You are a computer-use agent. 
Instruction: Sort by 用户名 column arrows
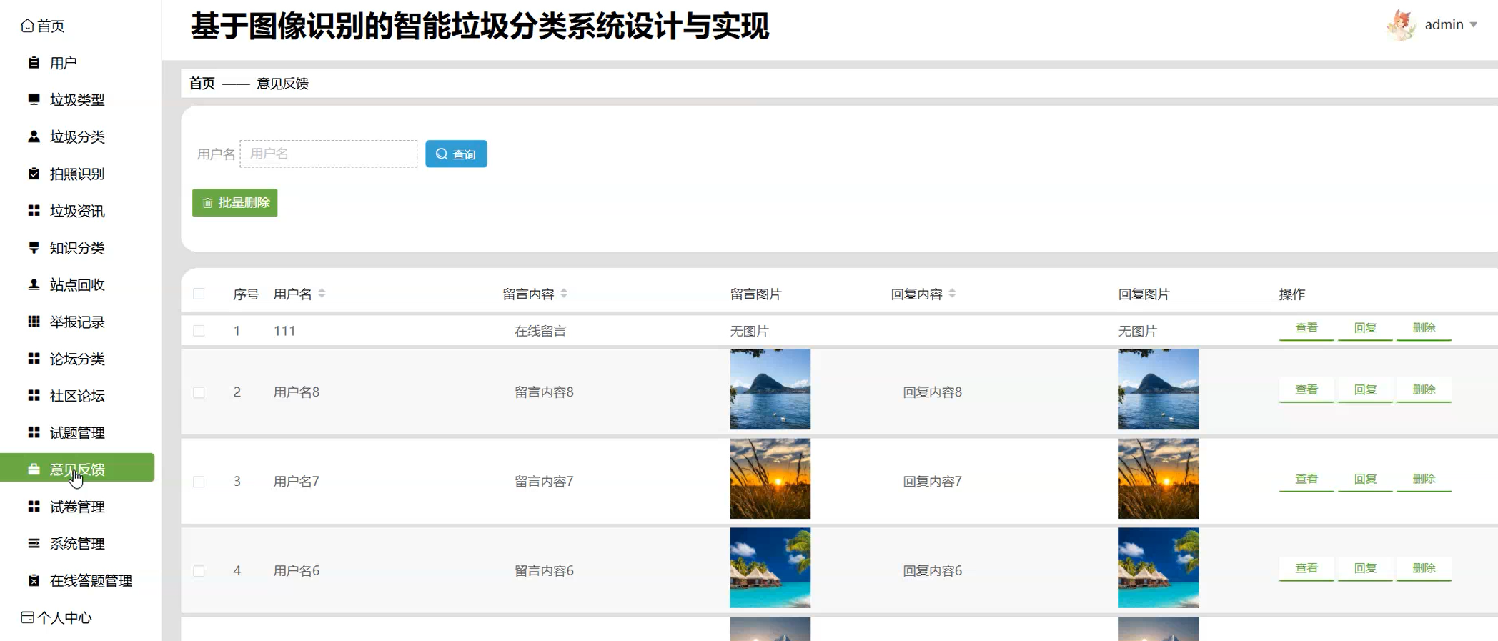coord(322,294)
